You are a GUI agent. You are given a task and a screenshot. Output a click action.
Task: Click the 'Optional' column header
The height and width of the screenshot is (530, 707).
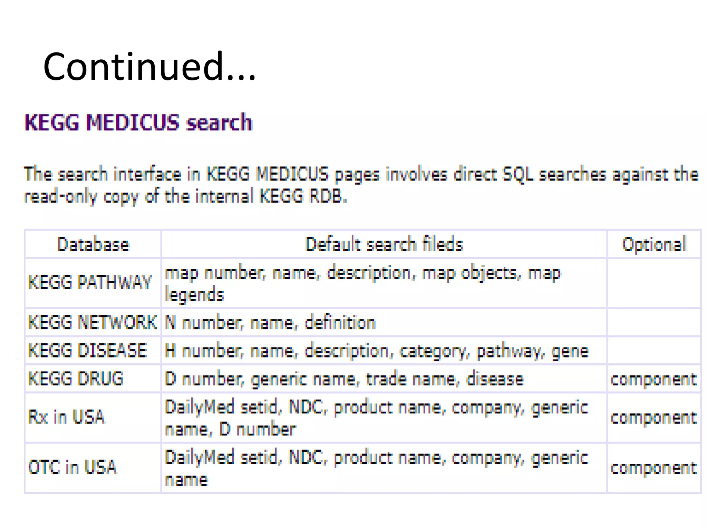pyautogui.click(x=654, y=244)
